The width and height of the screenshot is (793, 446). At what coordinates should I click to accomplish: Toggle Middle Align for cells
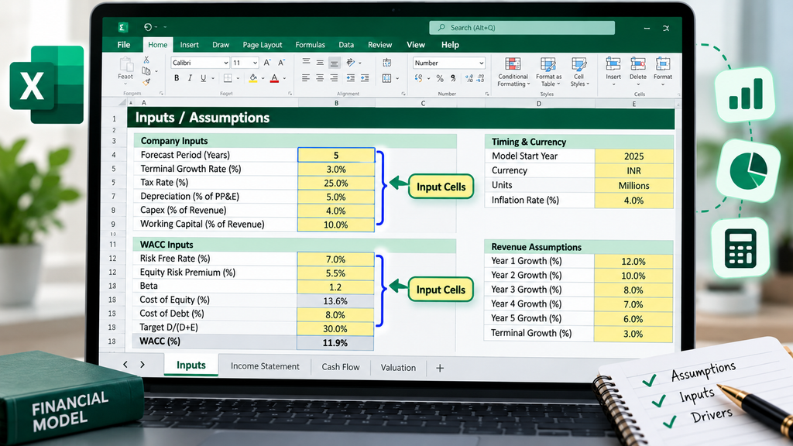pos(320,63)
